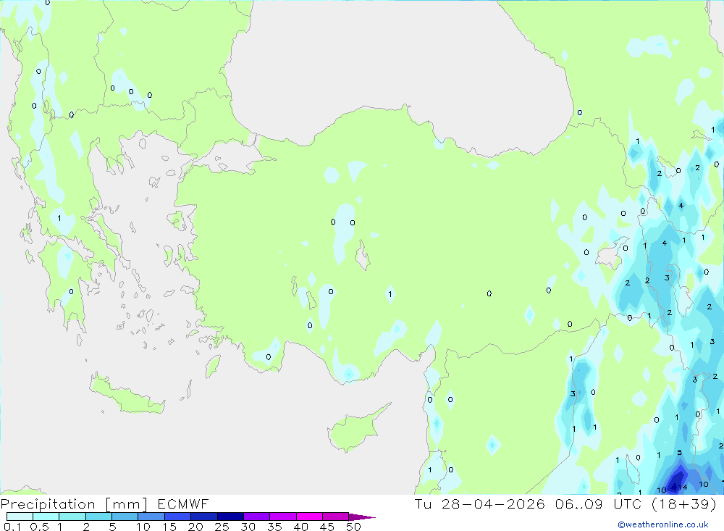The height and width of the screenshot is (531, 724).
Task: Select the 5–10 mm legend color swatch
Action: (x=125, y=517)
